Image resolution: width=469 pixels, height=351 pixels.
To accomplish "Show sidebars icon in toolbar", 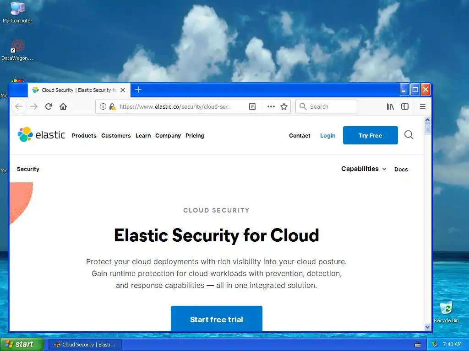I will tap(405, 106).
